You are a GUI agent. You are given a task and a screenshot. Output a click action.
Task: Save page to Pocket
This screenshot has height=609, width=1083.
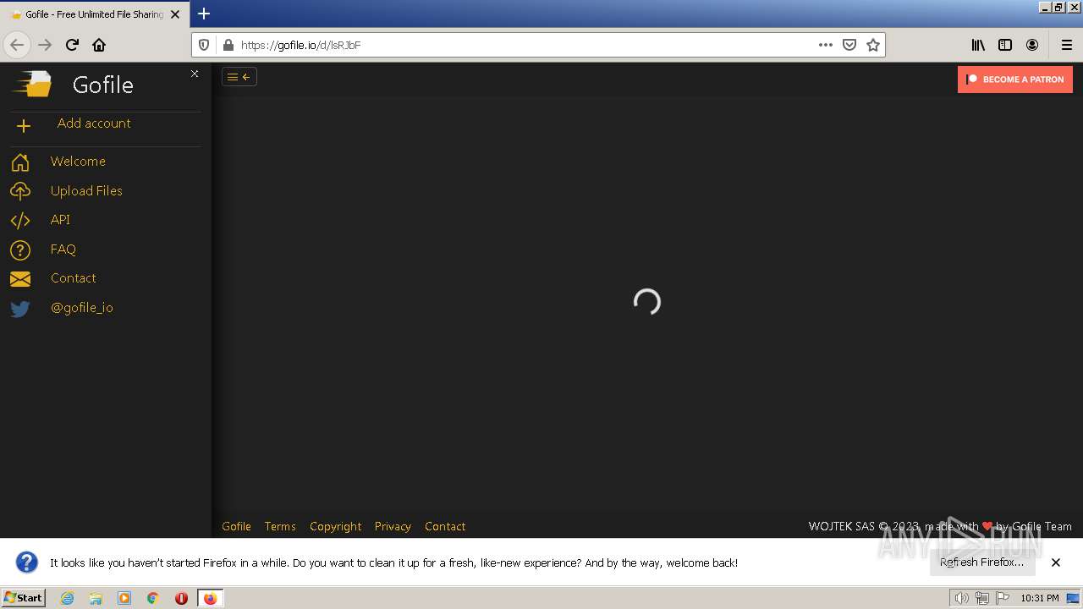coord(849,45)
